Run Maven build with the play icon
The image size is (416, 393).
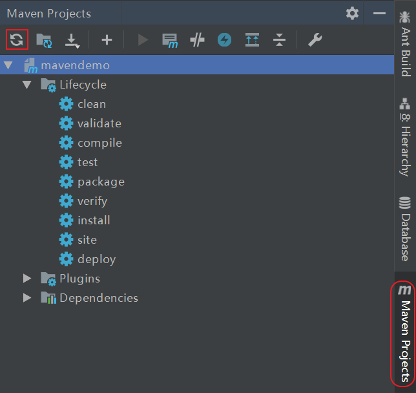pos(143,40)
